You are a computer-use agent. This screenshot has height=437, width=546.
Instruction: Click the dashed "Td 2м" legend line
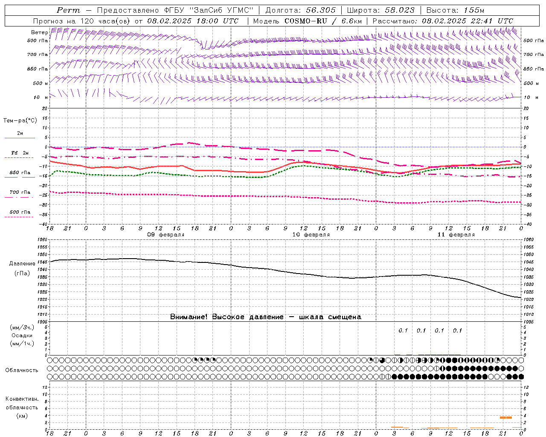[19, 157]
